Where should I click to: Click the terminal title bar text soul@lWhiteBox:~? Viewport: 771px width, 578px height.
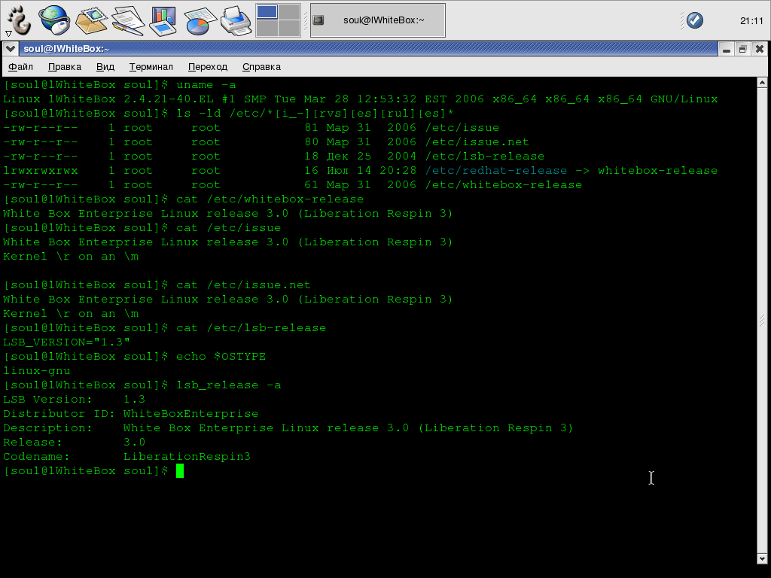[66, 49]
